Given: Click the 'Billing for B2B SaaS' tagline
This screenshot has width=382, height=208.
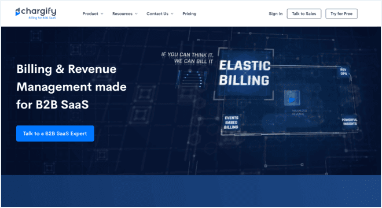Looking at the screenshot, I should pos(42,18).
